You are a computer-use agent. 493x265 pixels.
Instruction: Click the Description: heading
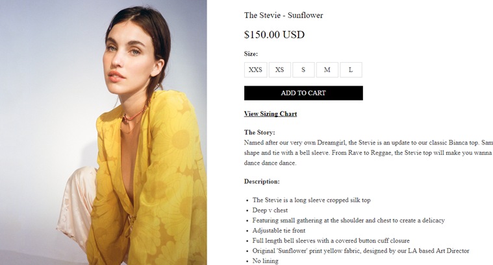[x=262, y=181]
